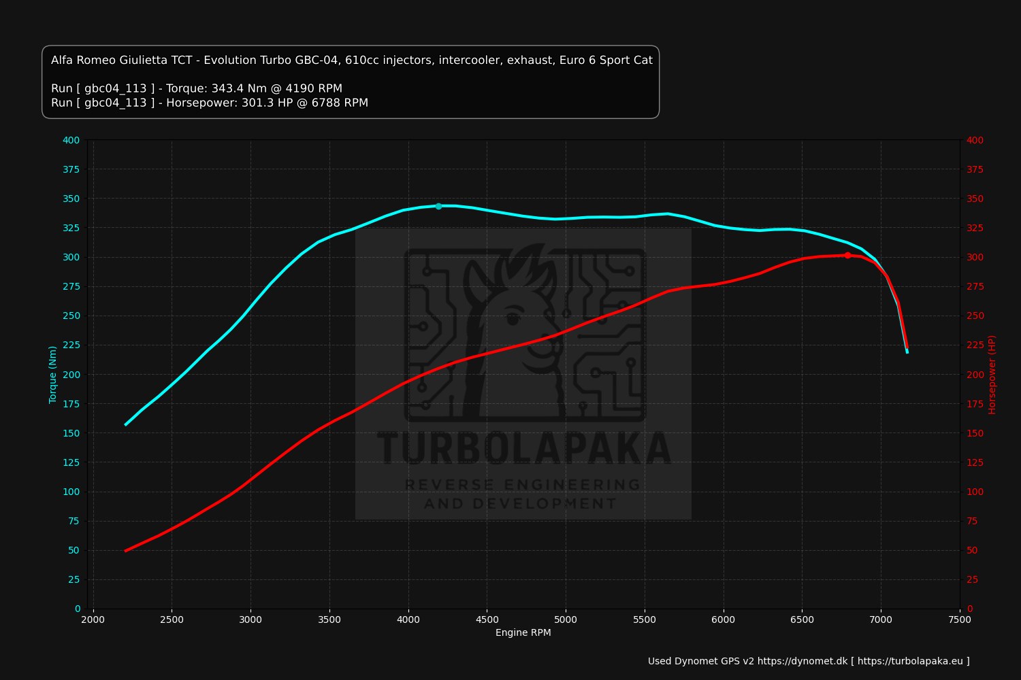Click the Torque 343.4 Nm run summary line
Viewport: 1021px width, 680px height.
coord(197,88)
